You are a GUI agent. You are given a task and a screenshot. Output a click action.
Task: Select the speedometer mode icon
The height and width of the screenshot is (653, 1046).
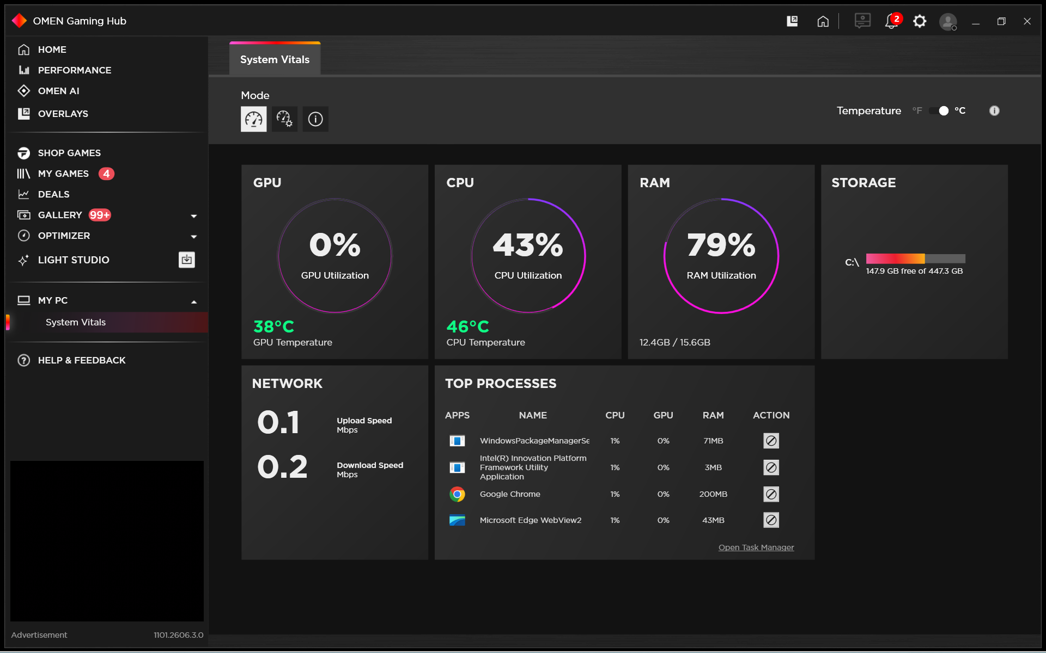[254, 119]
